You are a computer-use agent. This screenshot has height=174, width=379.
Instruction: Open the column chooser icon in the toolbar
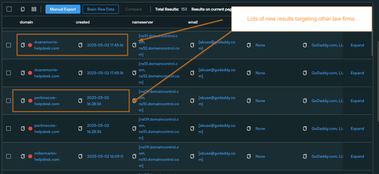[34, 9]
